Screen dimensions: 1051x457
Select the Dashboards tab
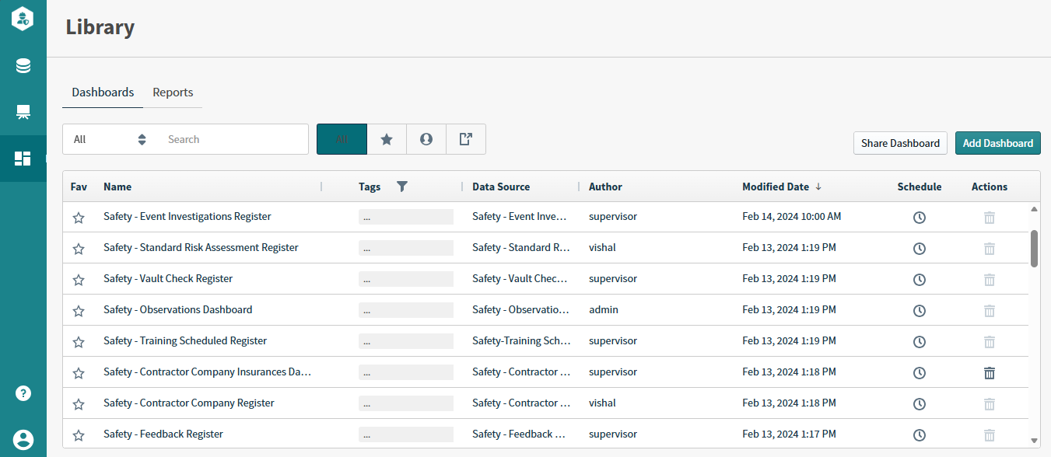pos(103,92)
